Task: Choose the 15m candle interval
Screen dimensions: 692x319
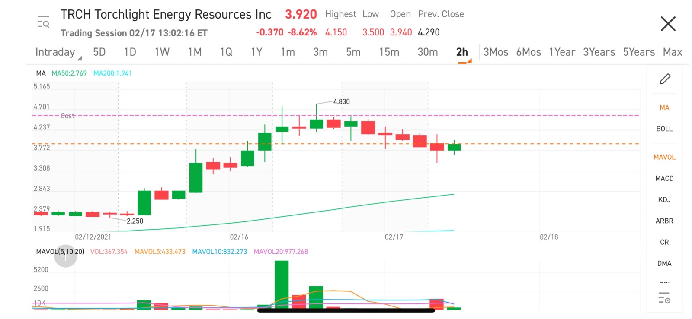Action: point(389,52)
